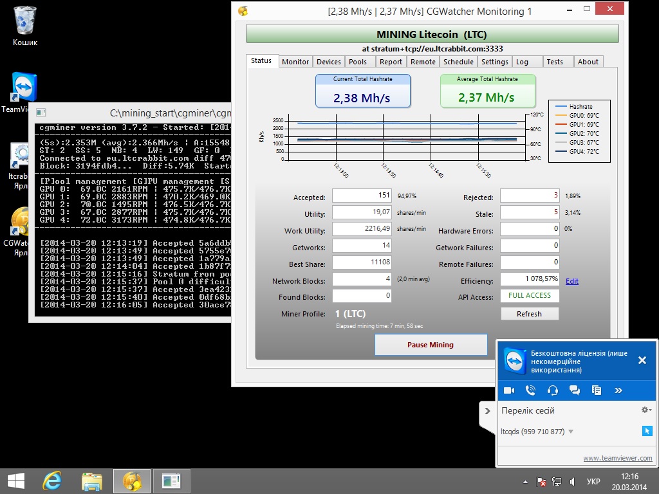The height and width of the screenshot is (494, 659).
Task: Click the Edit link next to Efficiency
Action: 572,281
